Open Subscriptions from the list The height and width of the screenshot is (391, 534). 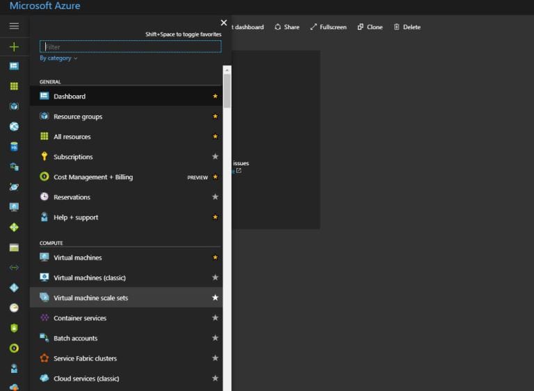[126, 156]
